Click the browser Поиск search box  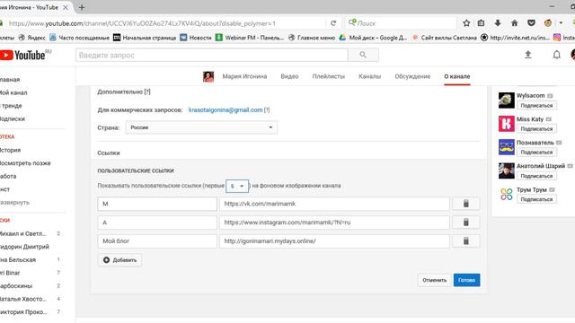[x=401, y=23]
